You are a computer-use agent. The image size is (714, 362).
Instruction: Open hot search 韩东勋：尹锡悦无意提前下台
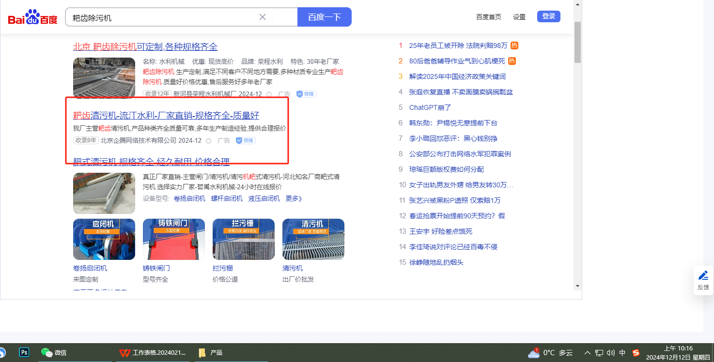[x=453, y=123]
